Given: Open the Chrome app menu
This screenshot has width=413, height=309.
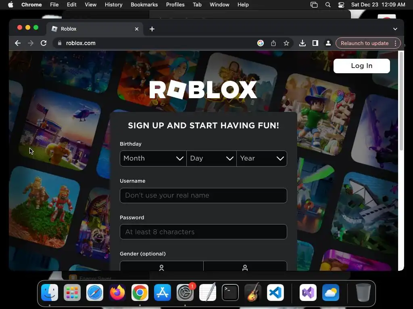Looking at the screenshot, I should click(31, 5).
